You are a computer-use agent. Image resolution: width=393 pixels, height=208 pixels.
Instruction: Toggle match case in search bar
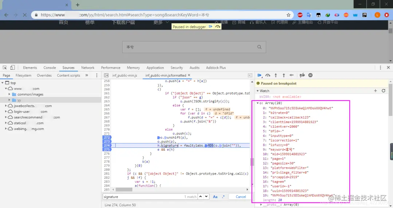click(x=215, y=197)
